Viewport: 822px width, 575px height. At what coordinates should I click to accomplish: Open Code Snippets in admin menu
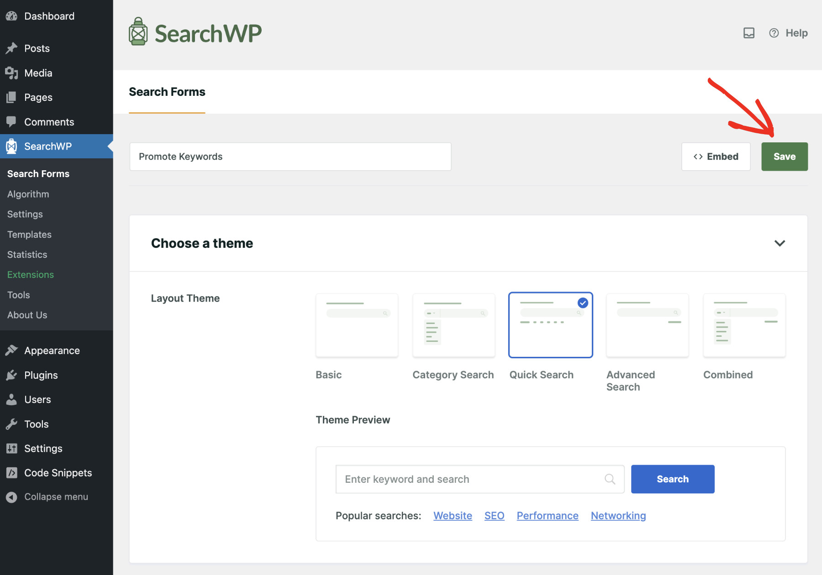58,473
